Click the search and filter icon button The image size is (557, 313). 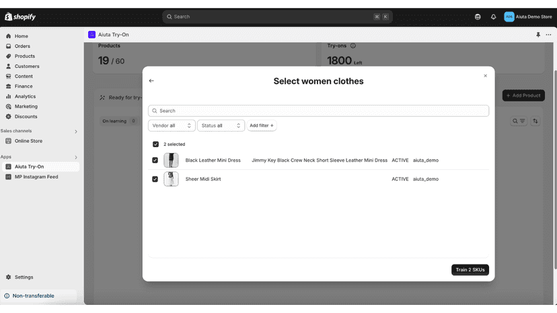click(x=519, y=121)
